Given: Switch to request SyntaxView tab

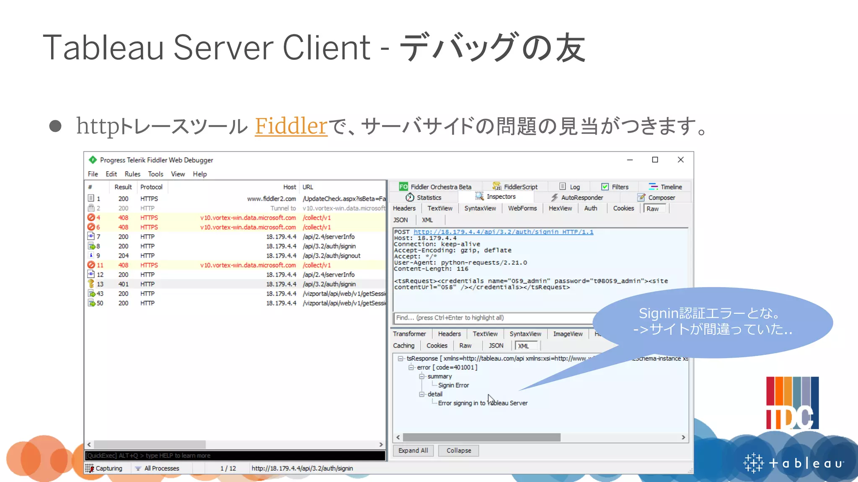Looking at the screenshot, I should pyautogui.click(x=480, y=208).
